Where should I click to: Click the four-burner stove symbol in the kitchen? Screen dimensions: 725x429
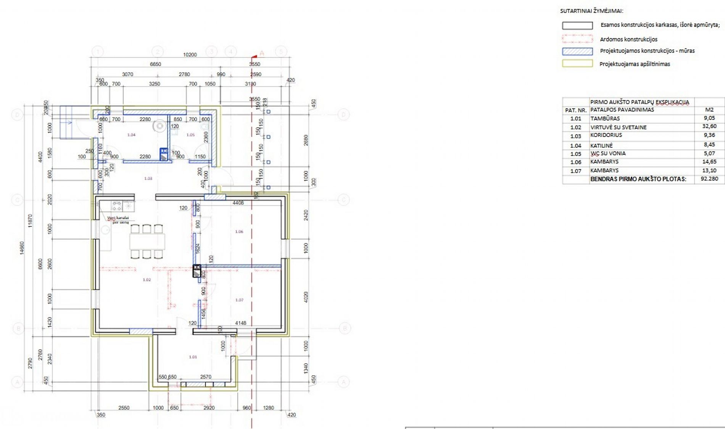(117, 206)
